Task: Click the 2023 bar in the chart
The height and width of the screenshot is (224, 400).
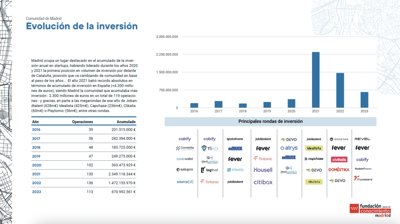Action: tap(364, 100)
